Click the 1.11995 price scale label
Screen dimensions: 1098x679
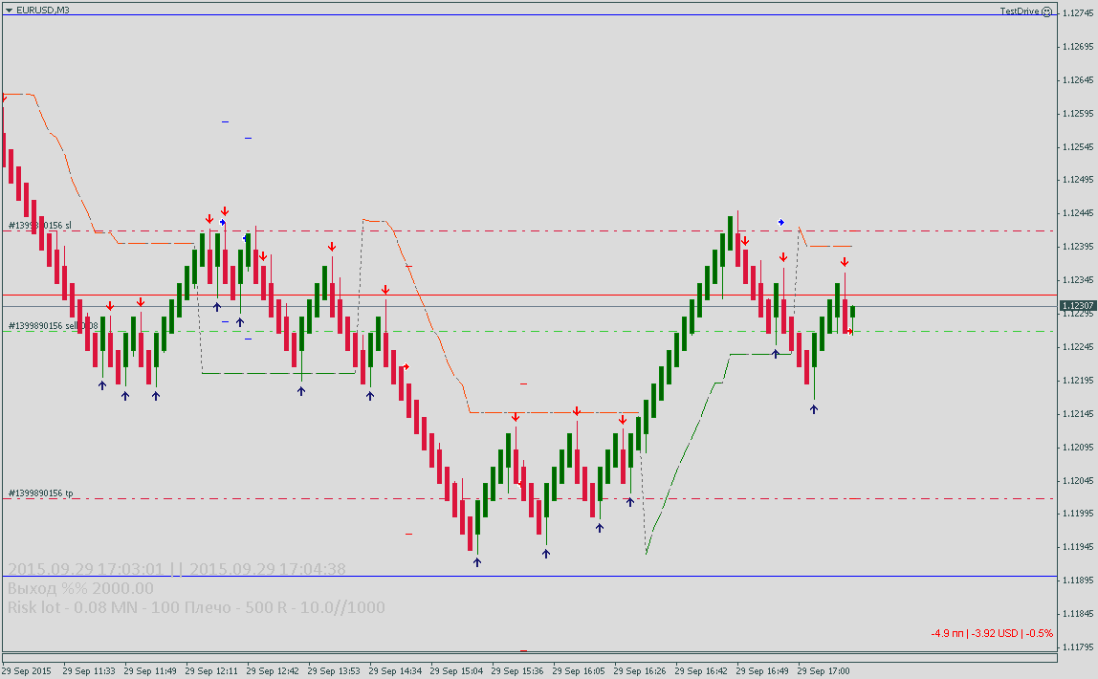tap(1079, 514)
